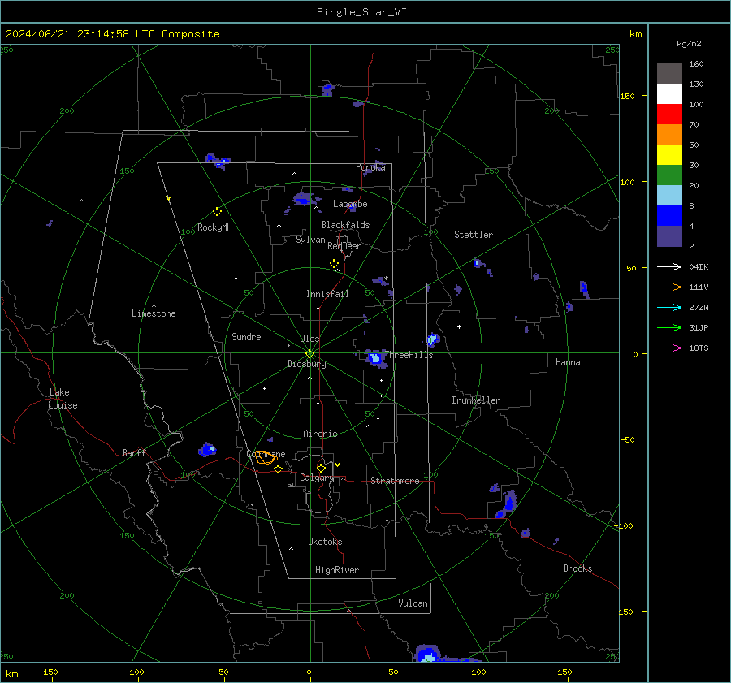Click the Sundre label
The width and height of the screenshot is (731, 683).
click(x=246, y=337)
